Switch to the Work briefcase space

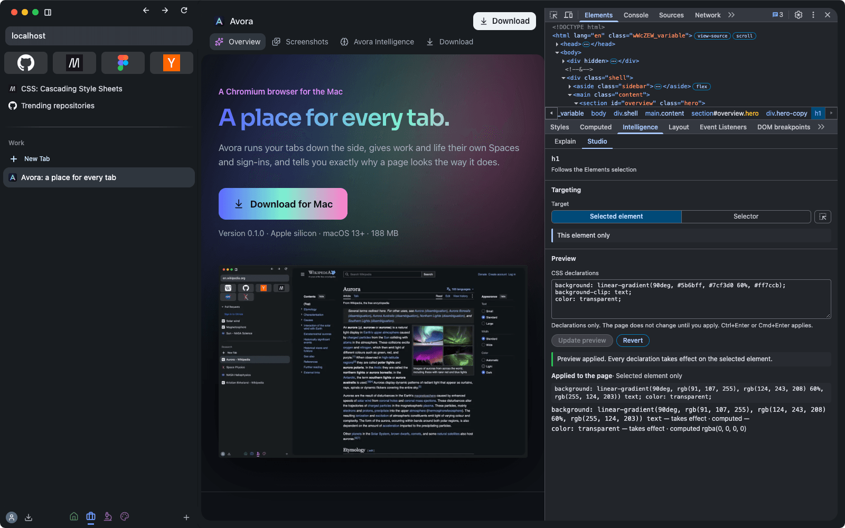[91, 516]
